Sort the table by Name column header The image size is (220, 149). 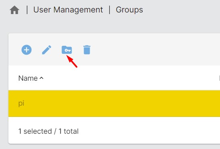tap(28, 78)
